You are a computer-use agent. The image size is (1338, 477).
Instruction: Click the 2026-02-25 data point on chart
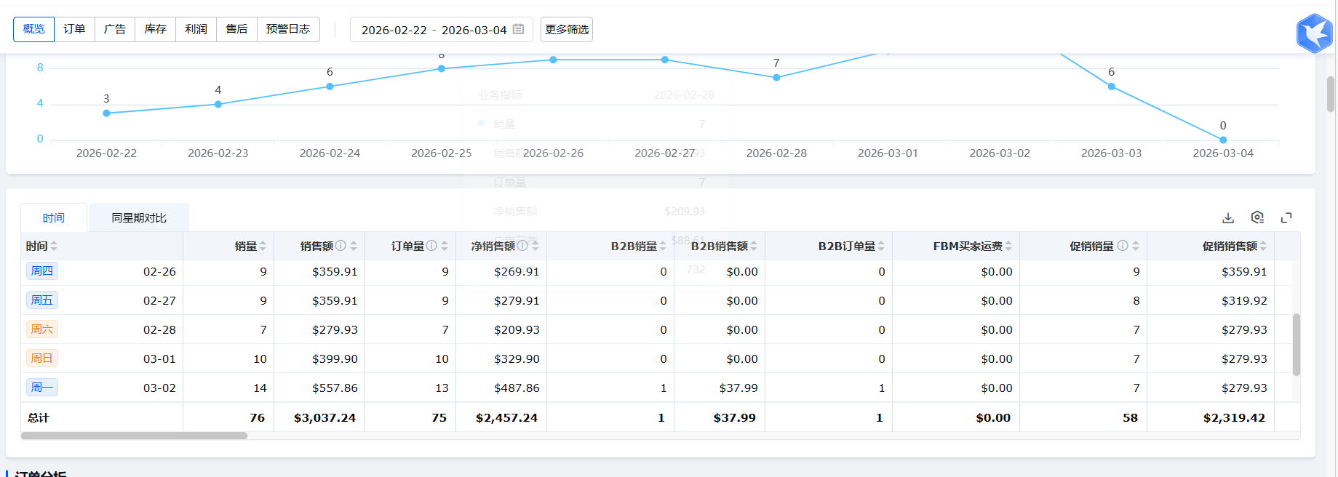click(442, 69)
